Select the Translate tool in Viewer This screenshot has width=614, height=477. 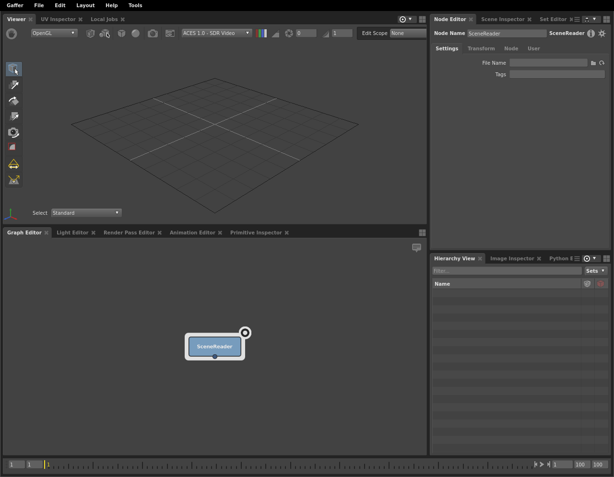14,85
